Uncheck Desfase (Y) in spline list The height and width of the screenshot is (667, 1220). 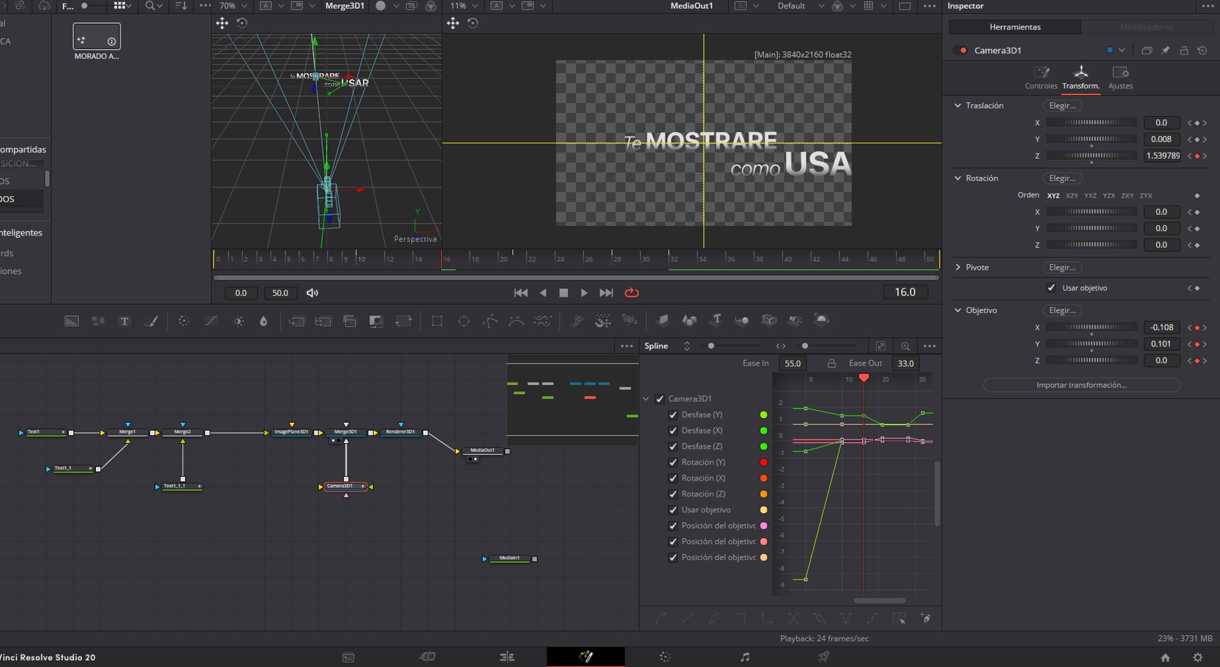pos(673,415)
